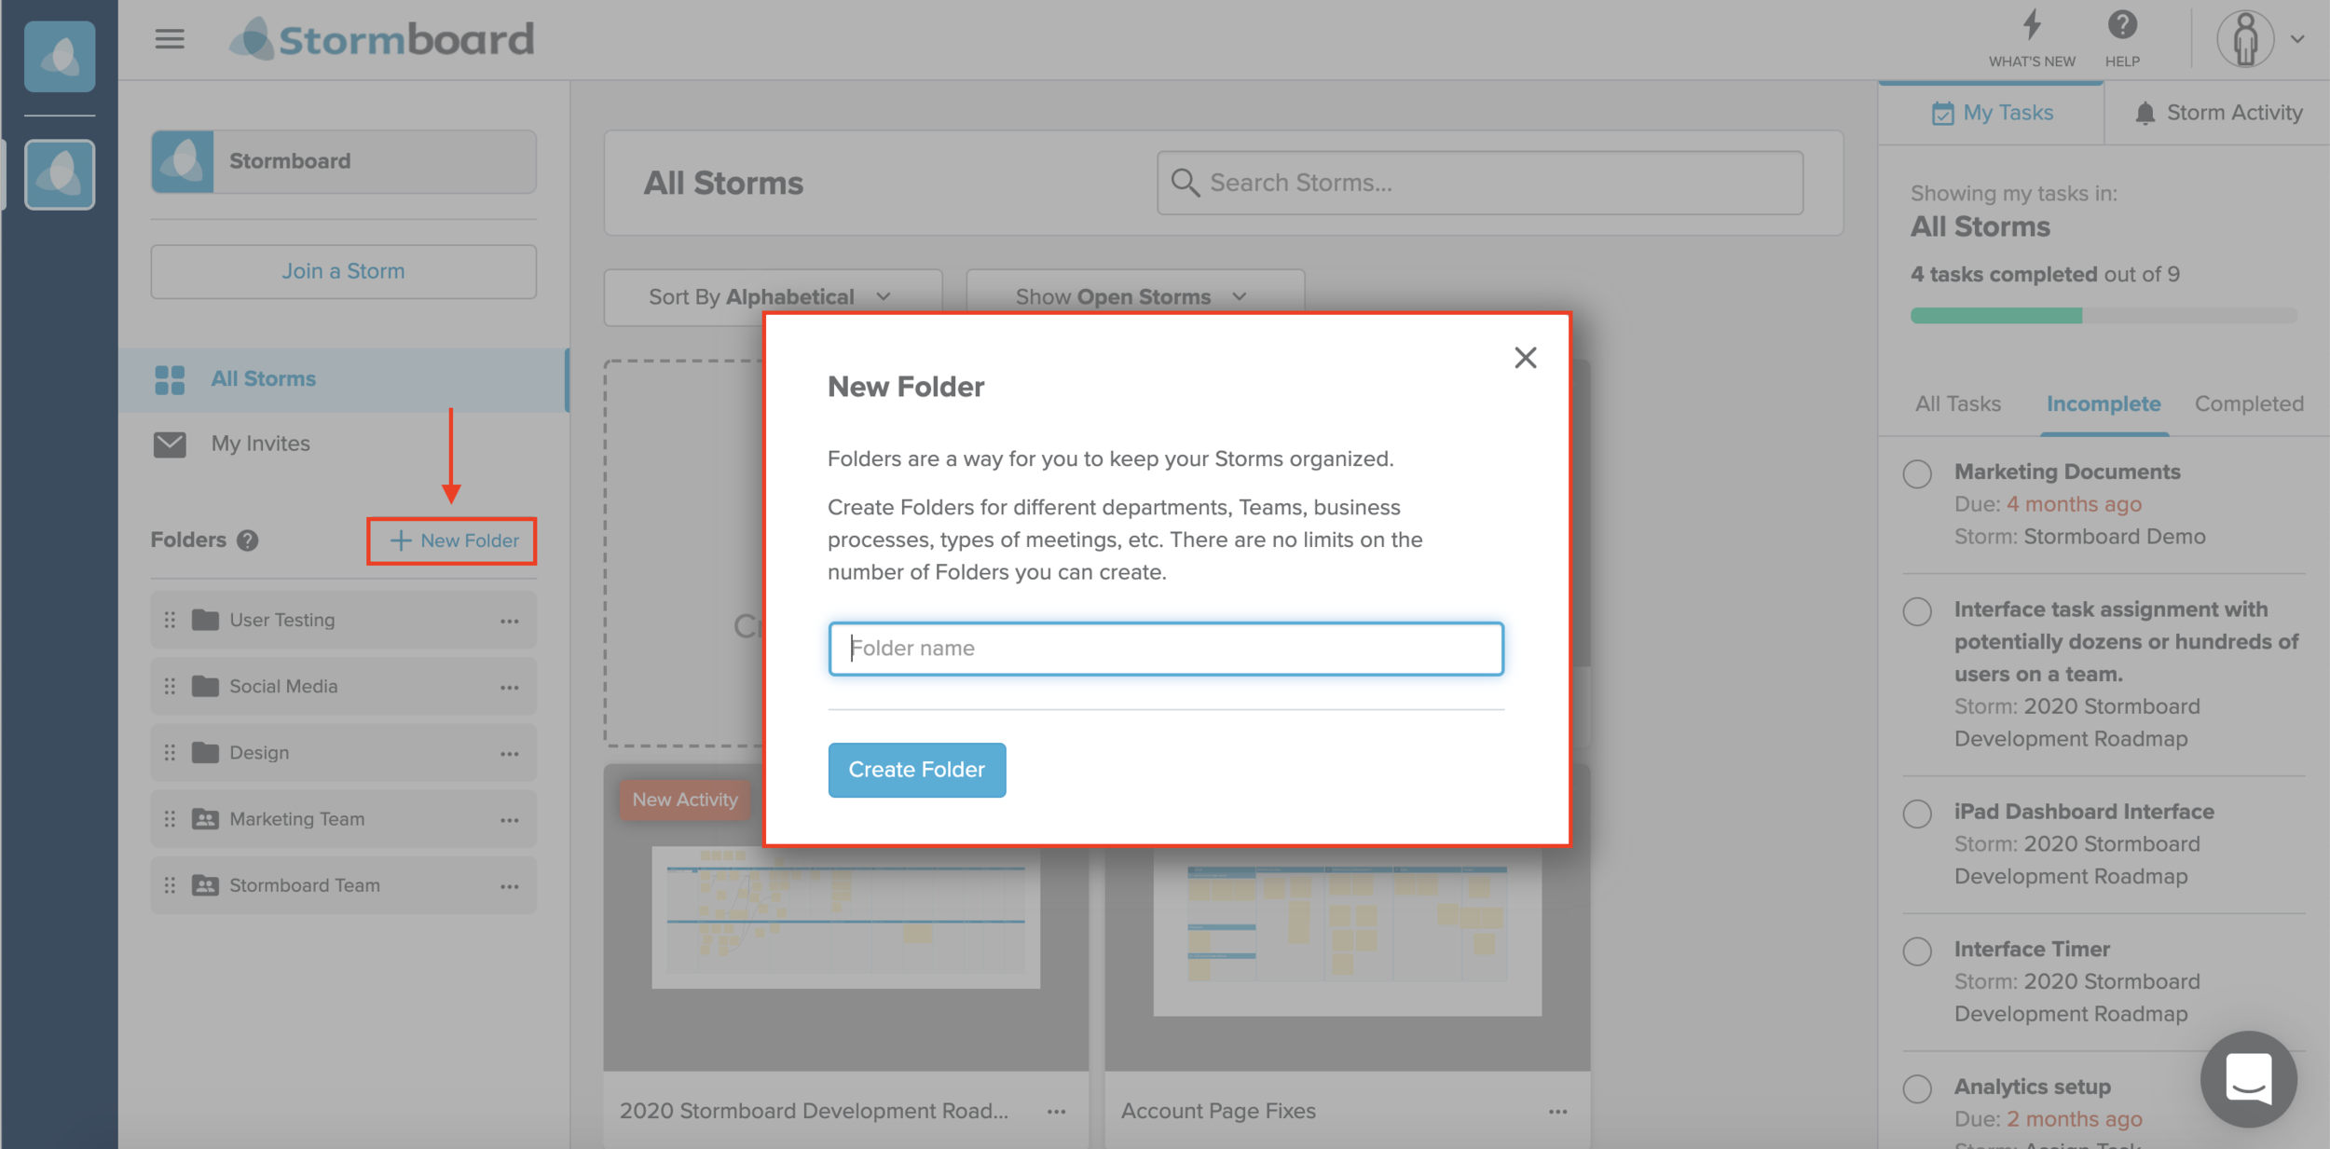Show the All Tasks filter tab

click(1957, 404)
